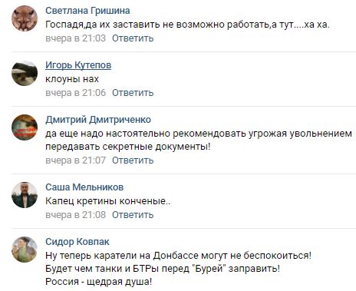Viewport: 356px width, 291px height.
Task: Open the 'вчера в 21:06' comment timestamp
Action: tap(75, 93)
